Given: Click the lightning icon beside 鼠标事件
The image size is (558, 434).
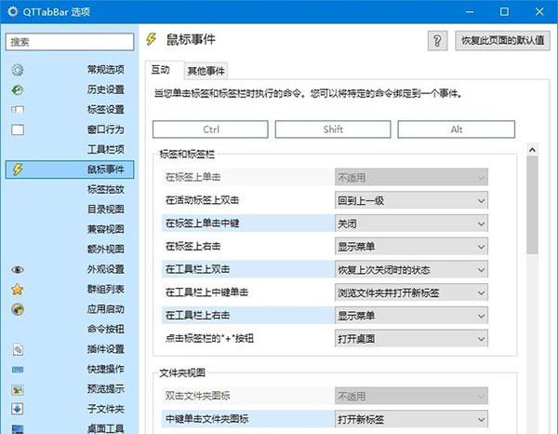Looking at the screenshot, I should coord(18,170).
